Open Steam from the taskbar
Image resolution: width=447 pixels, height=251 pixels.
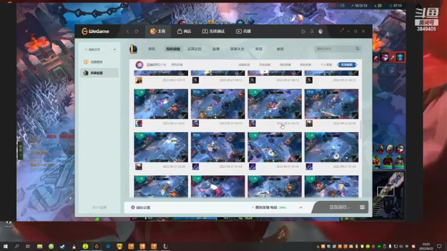coord(63,246)
